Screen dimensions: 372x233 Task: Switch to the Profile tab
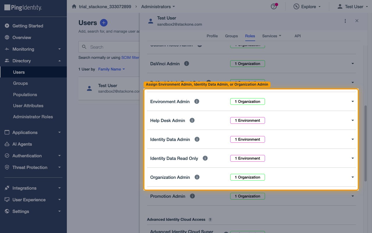[x=212, y=36]
